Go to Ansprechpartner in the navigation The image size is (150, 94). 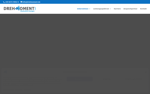pos(130,9)
